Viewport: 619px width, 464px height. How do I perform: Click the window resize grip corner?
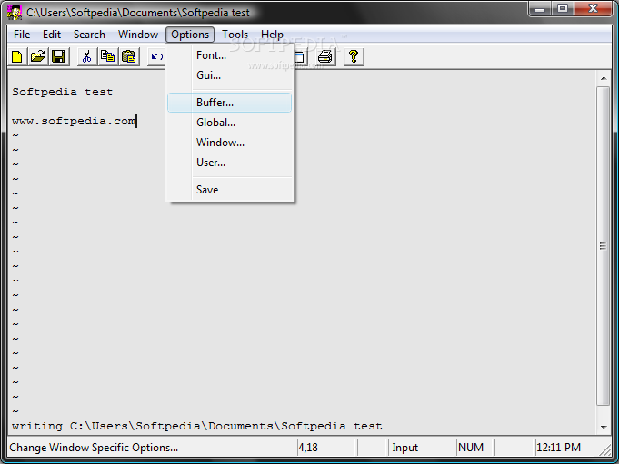(604, 449)
